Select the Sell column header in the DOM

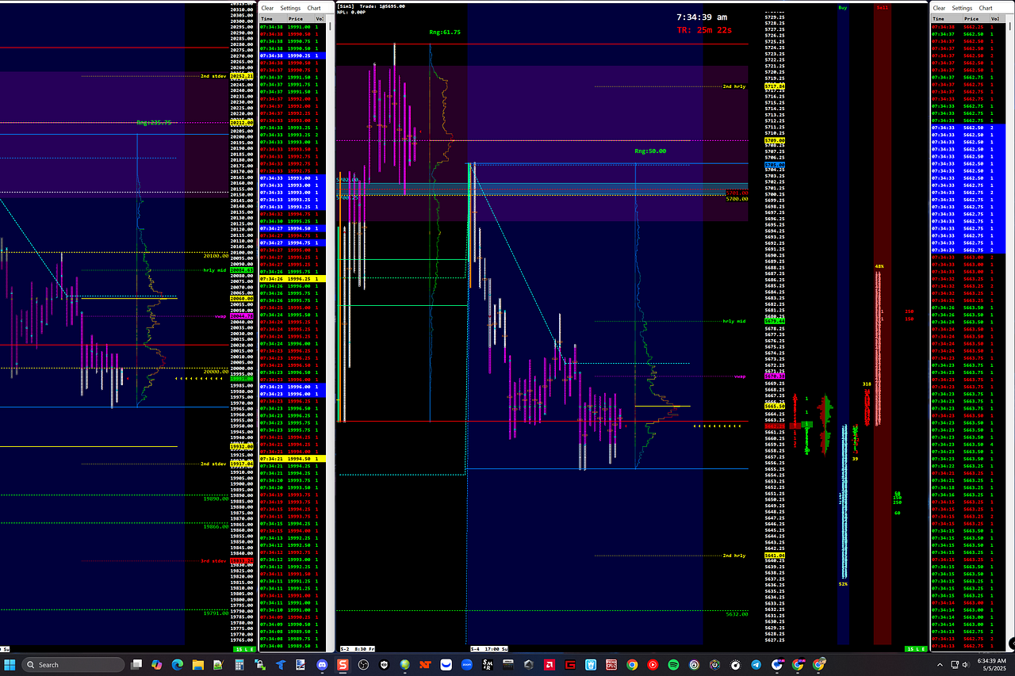point(883,7)
